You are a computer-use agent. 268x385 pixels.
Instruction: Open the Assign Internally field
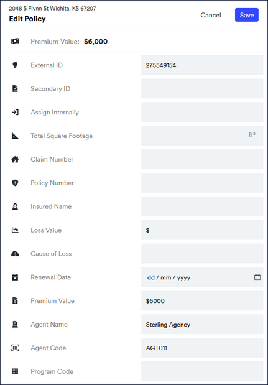pyautogui.click(x=202, y=112)
